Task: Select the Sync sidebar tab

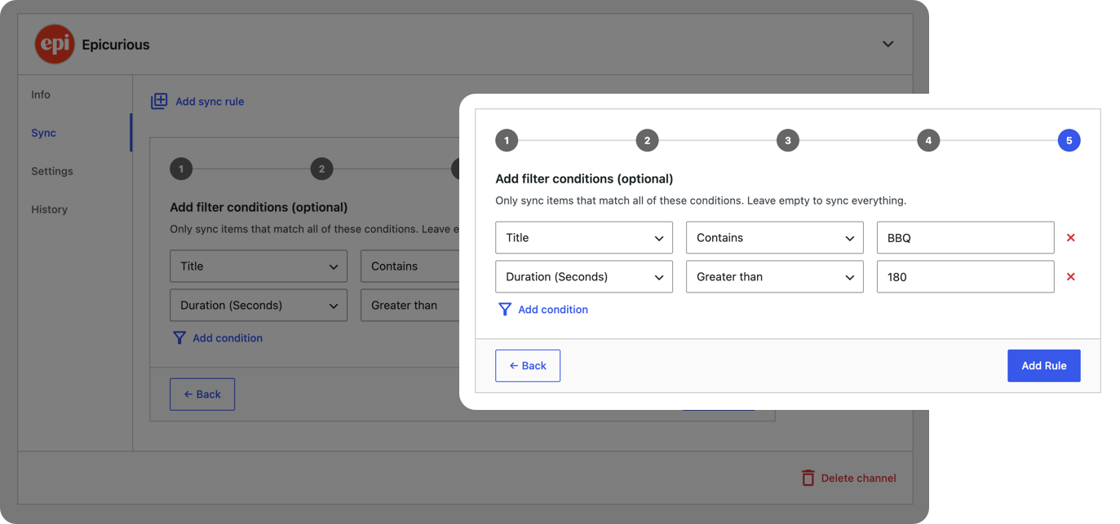Action: 44,133
